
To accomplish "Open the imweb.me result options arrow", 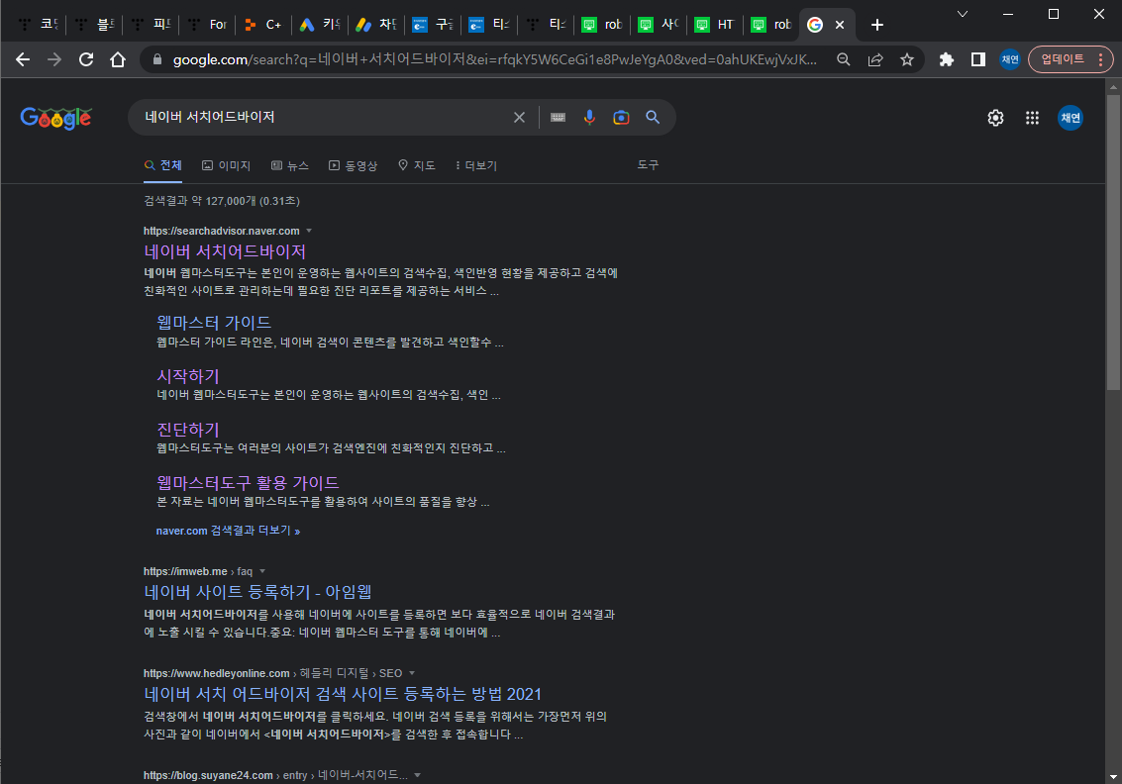I will coord(262,571).
